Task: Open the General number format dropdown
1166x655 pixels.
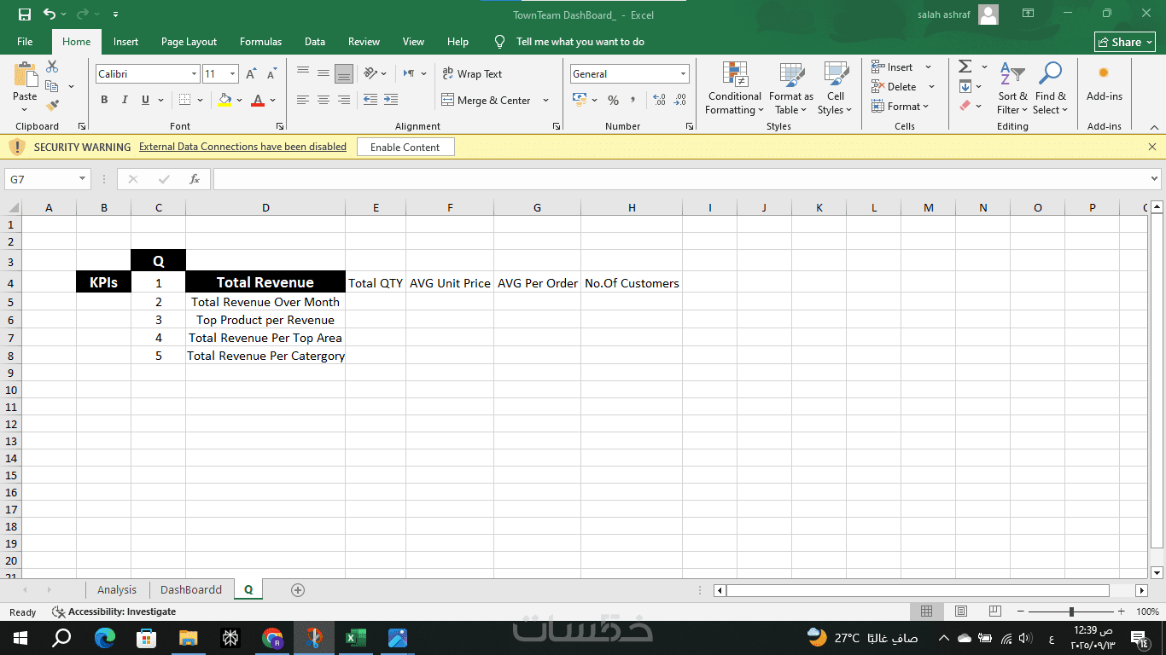Action: pyautogui.click(x=683, y=74)
